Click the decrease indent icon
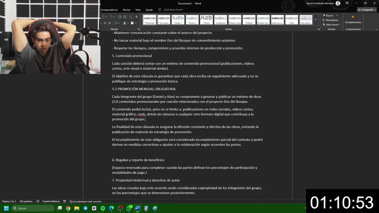Viewport: 379px width, 213px height. click(x=119, y=17)
